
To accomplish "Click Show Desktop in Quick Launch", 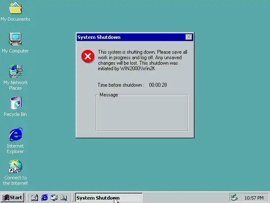I will click(x=35, y=198).
